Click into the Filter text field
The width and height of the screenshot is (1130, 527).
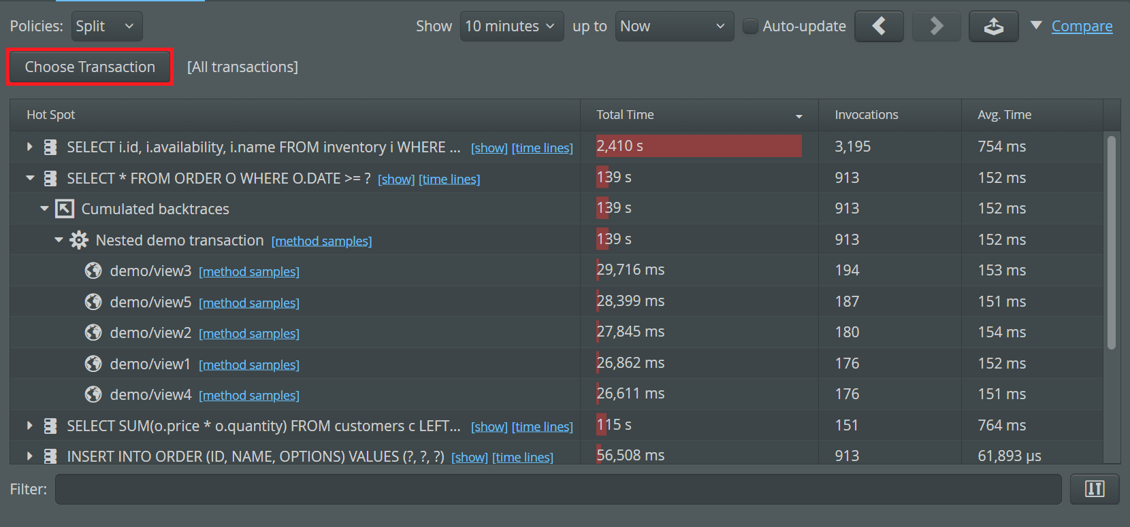coord(558,489)
